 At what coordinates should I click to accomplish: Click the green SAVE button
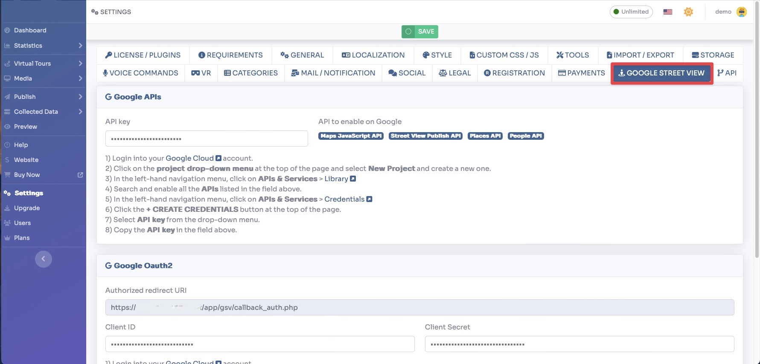[x=420, y=32]
